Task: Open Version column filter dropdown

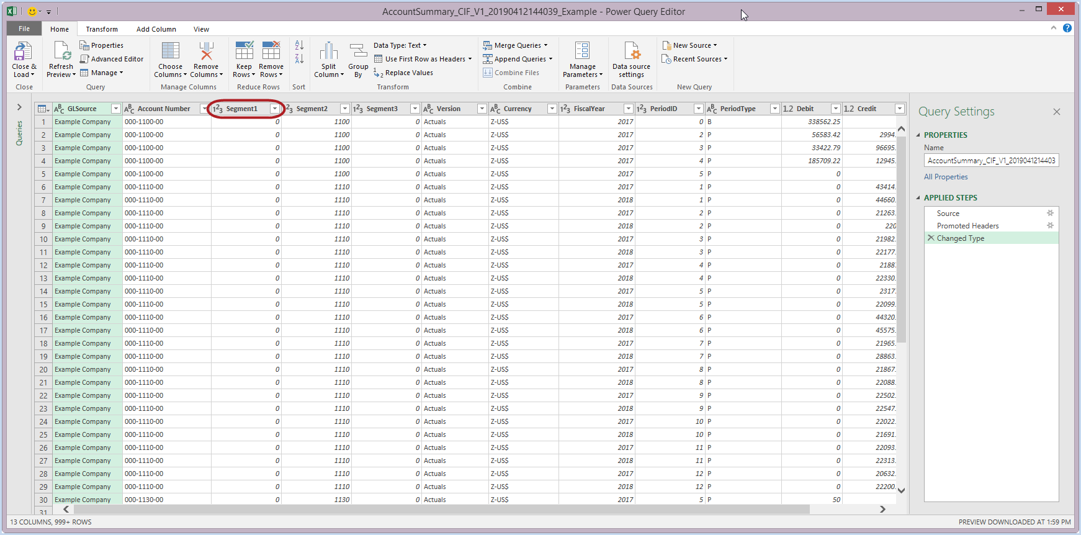Action: point(482,109)
